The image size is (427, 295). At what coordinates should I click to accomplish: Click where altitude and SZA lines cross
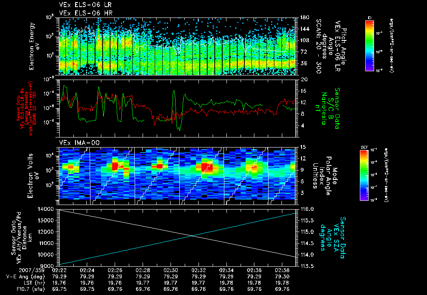193,236
